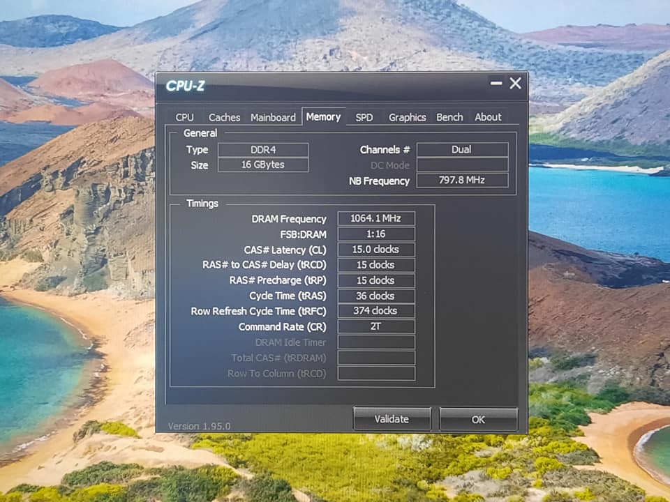Click the CPU-Z title text
Viewport: 670px width, 502px height.
pos(185,86)
